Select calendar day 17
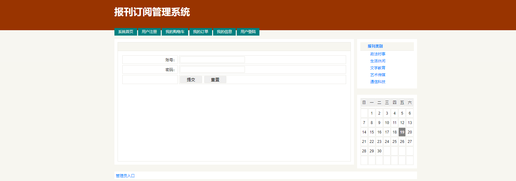 pos(387,132)
